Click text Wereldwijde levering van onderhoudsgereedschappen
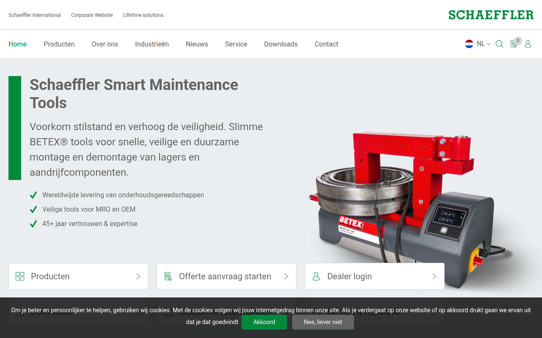This screenshot has width=542, height=338. point(123,195)
